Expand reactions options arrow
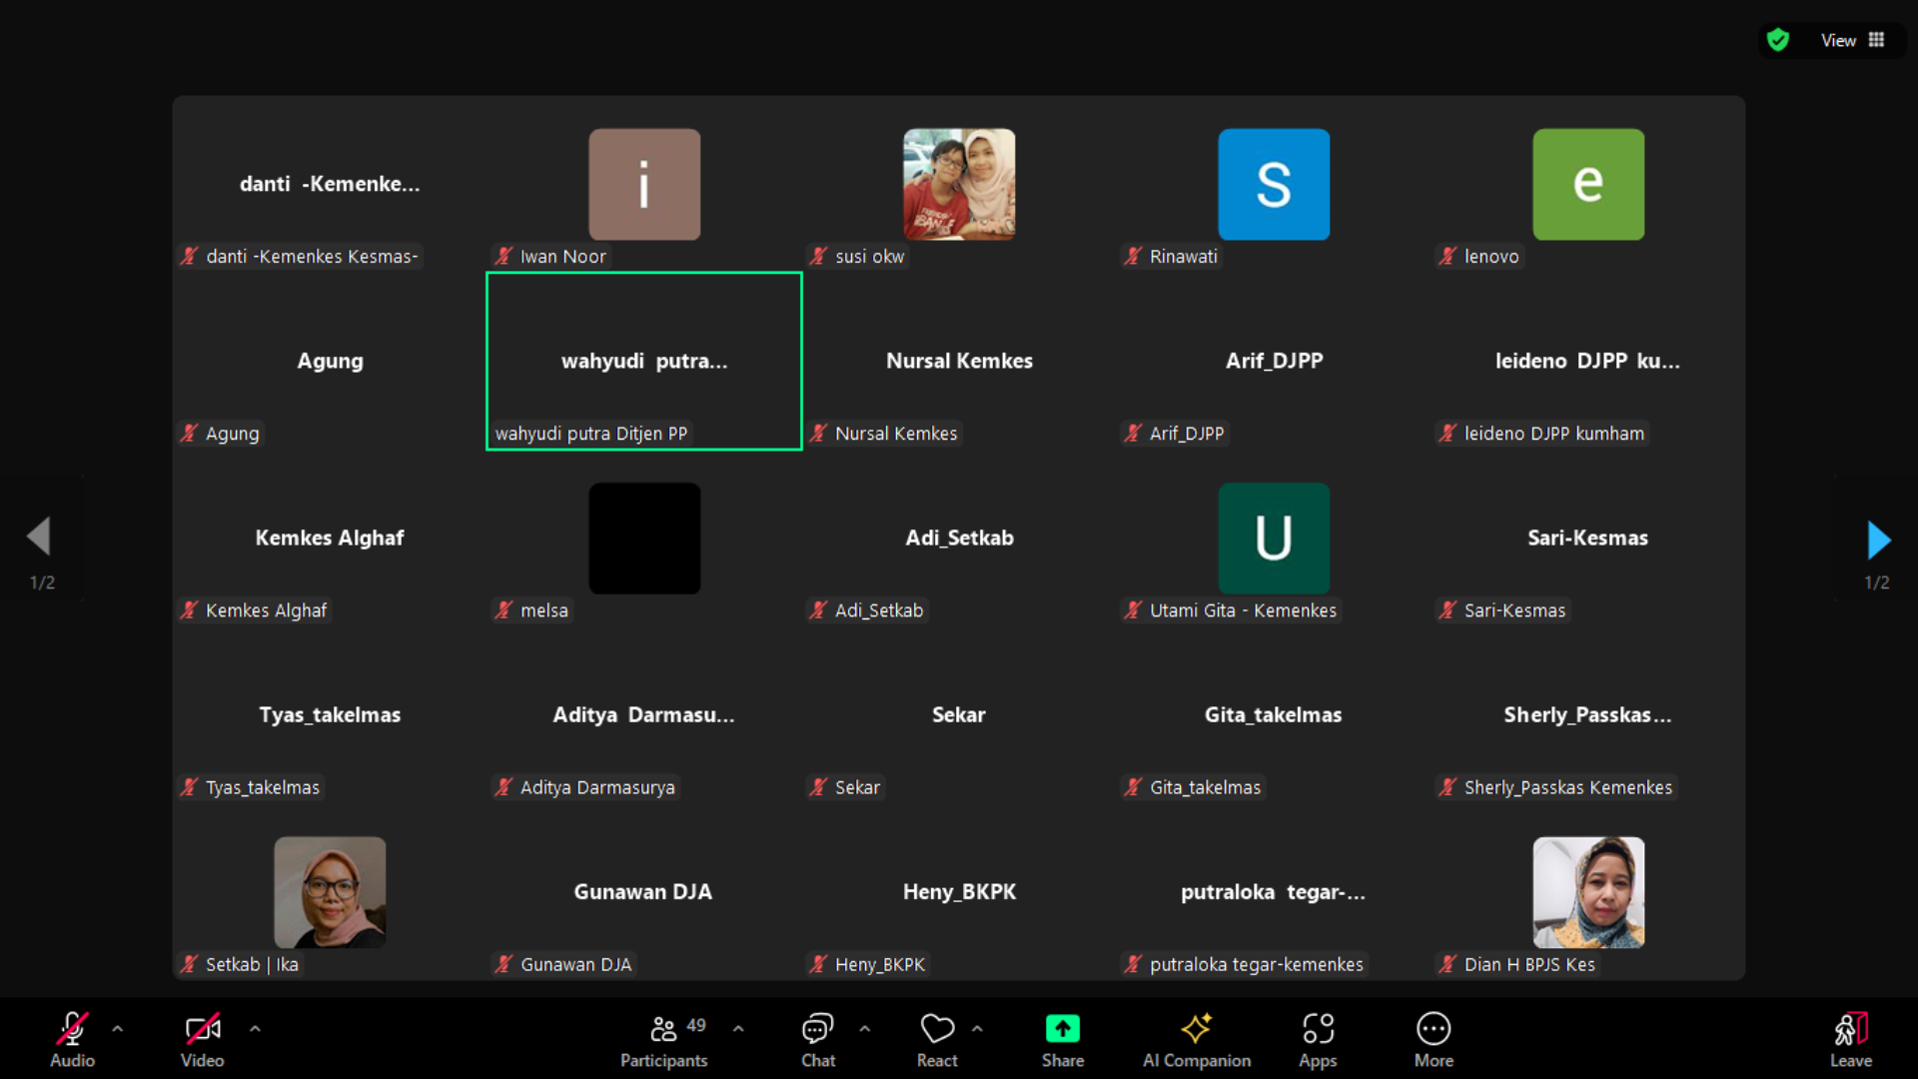Screen dimensions: 1918x1079 point(977,1028)
